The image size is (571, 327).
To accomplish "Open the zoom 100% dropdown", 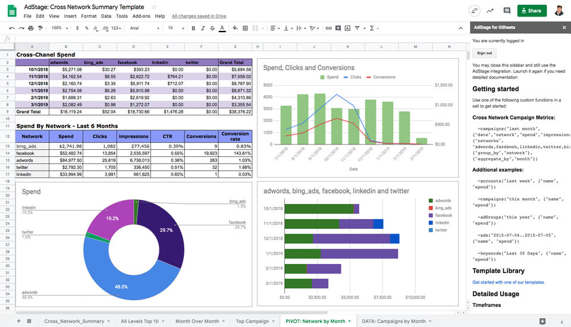I will [59, 28].
